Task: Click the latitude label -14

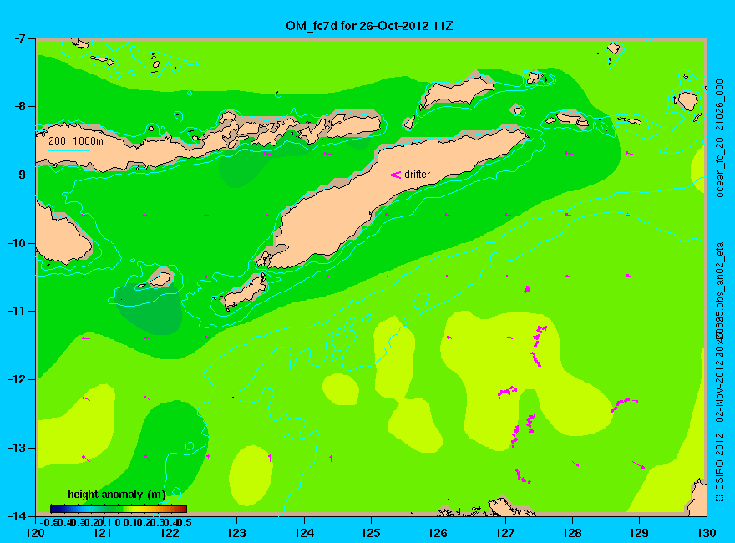Action: click(16, 515)
